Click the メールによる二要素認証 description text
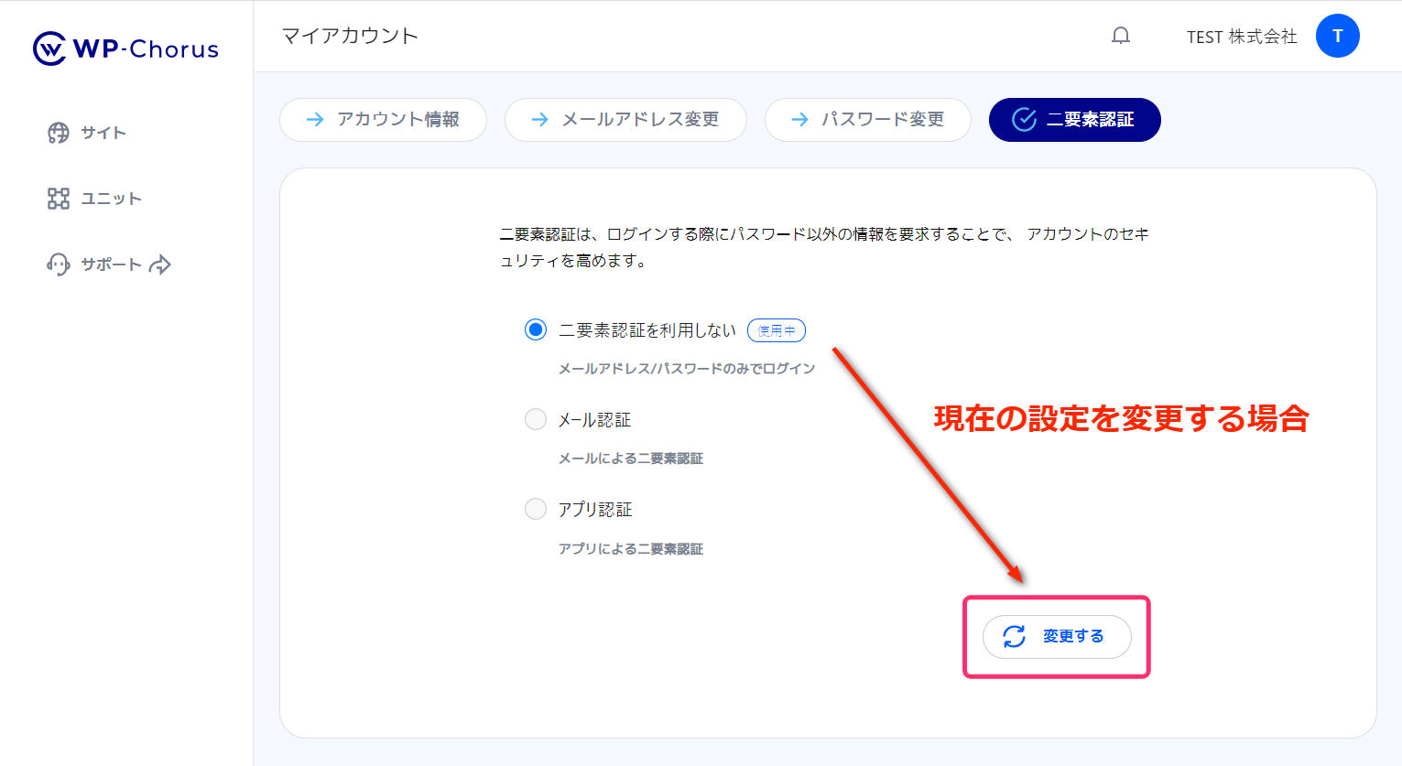1402x766 pixels. point(631,459)
